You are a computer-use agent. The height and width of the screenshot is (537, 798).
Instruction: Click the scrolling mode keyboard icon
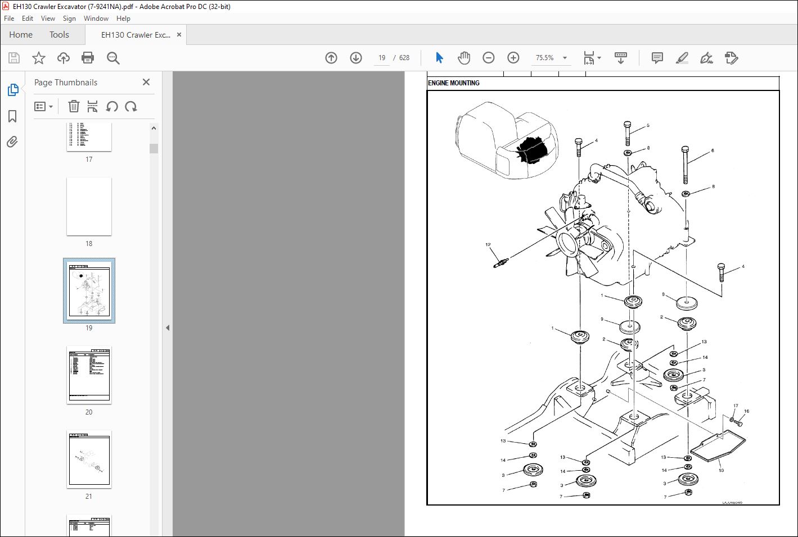click(621, 58)
